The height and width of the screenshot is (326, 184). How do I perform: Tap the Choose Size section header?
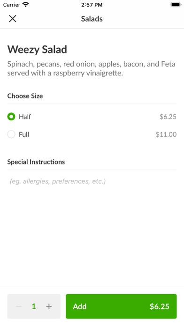25,96
